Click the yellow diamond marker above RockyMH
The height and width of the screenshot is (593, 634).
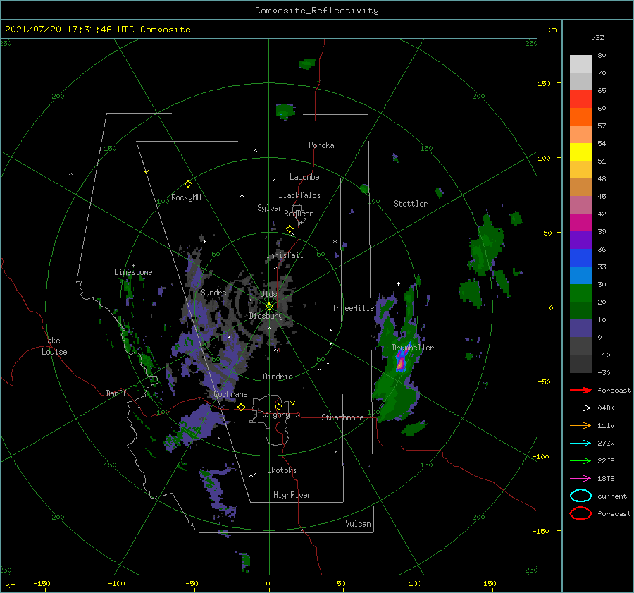coord(188,184)
